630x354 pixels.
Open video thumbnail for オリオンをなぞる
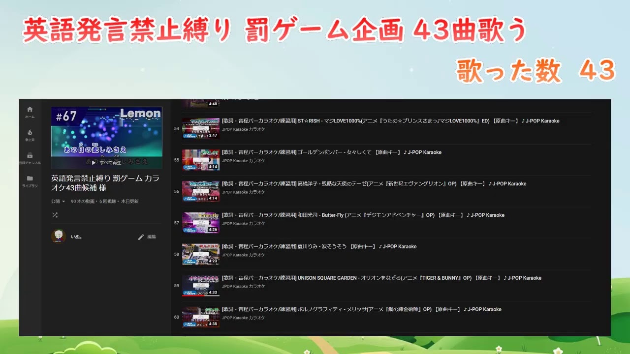click(x=201, y=286)
